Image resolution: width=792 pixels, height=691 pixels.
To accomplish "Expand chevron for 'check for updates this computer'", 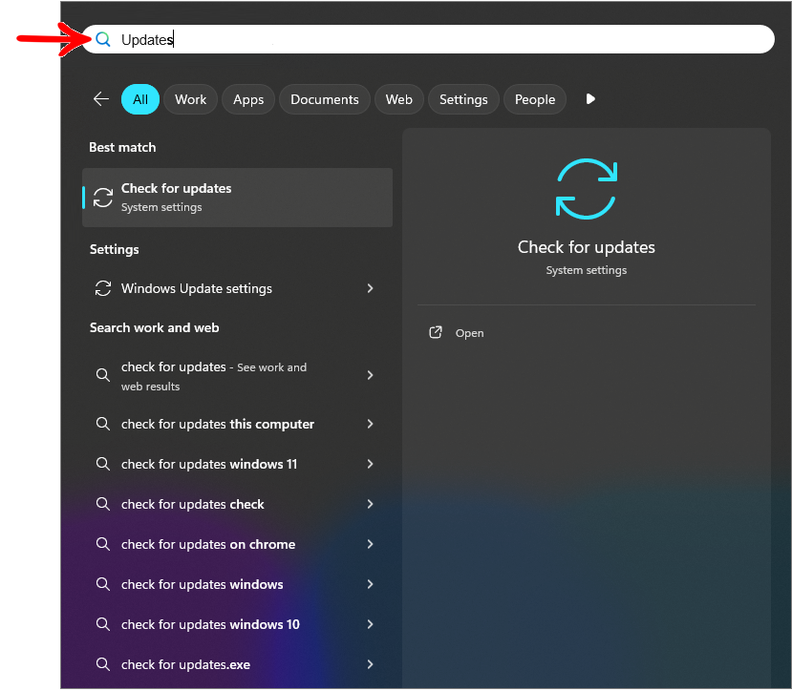I will (371, 424).
